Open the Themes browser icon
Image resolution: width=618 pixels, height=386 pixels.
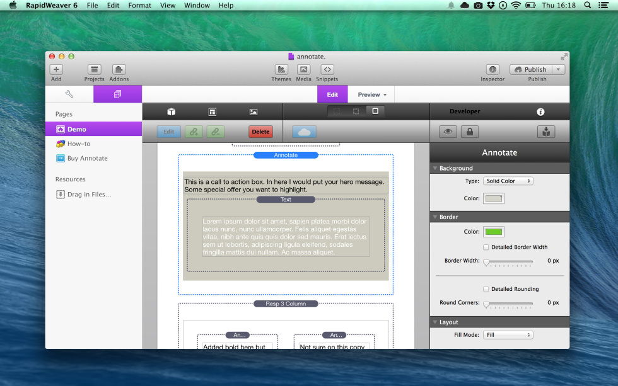click(x=281, y=70)
